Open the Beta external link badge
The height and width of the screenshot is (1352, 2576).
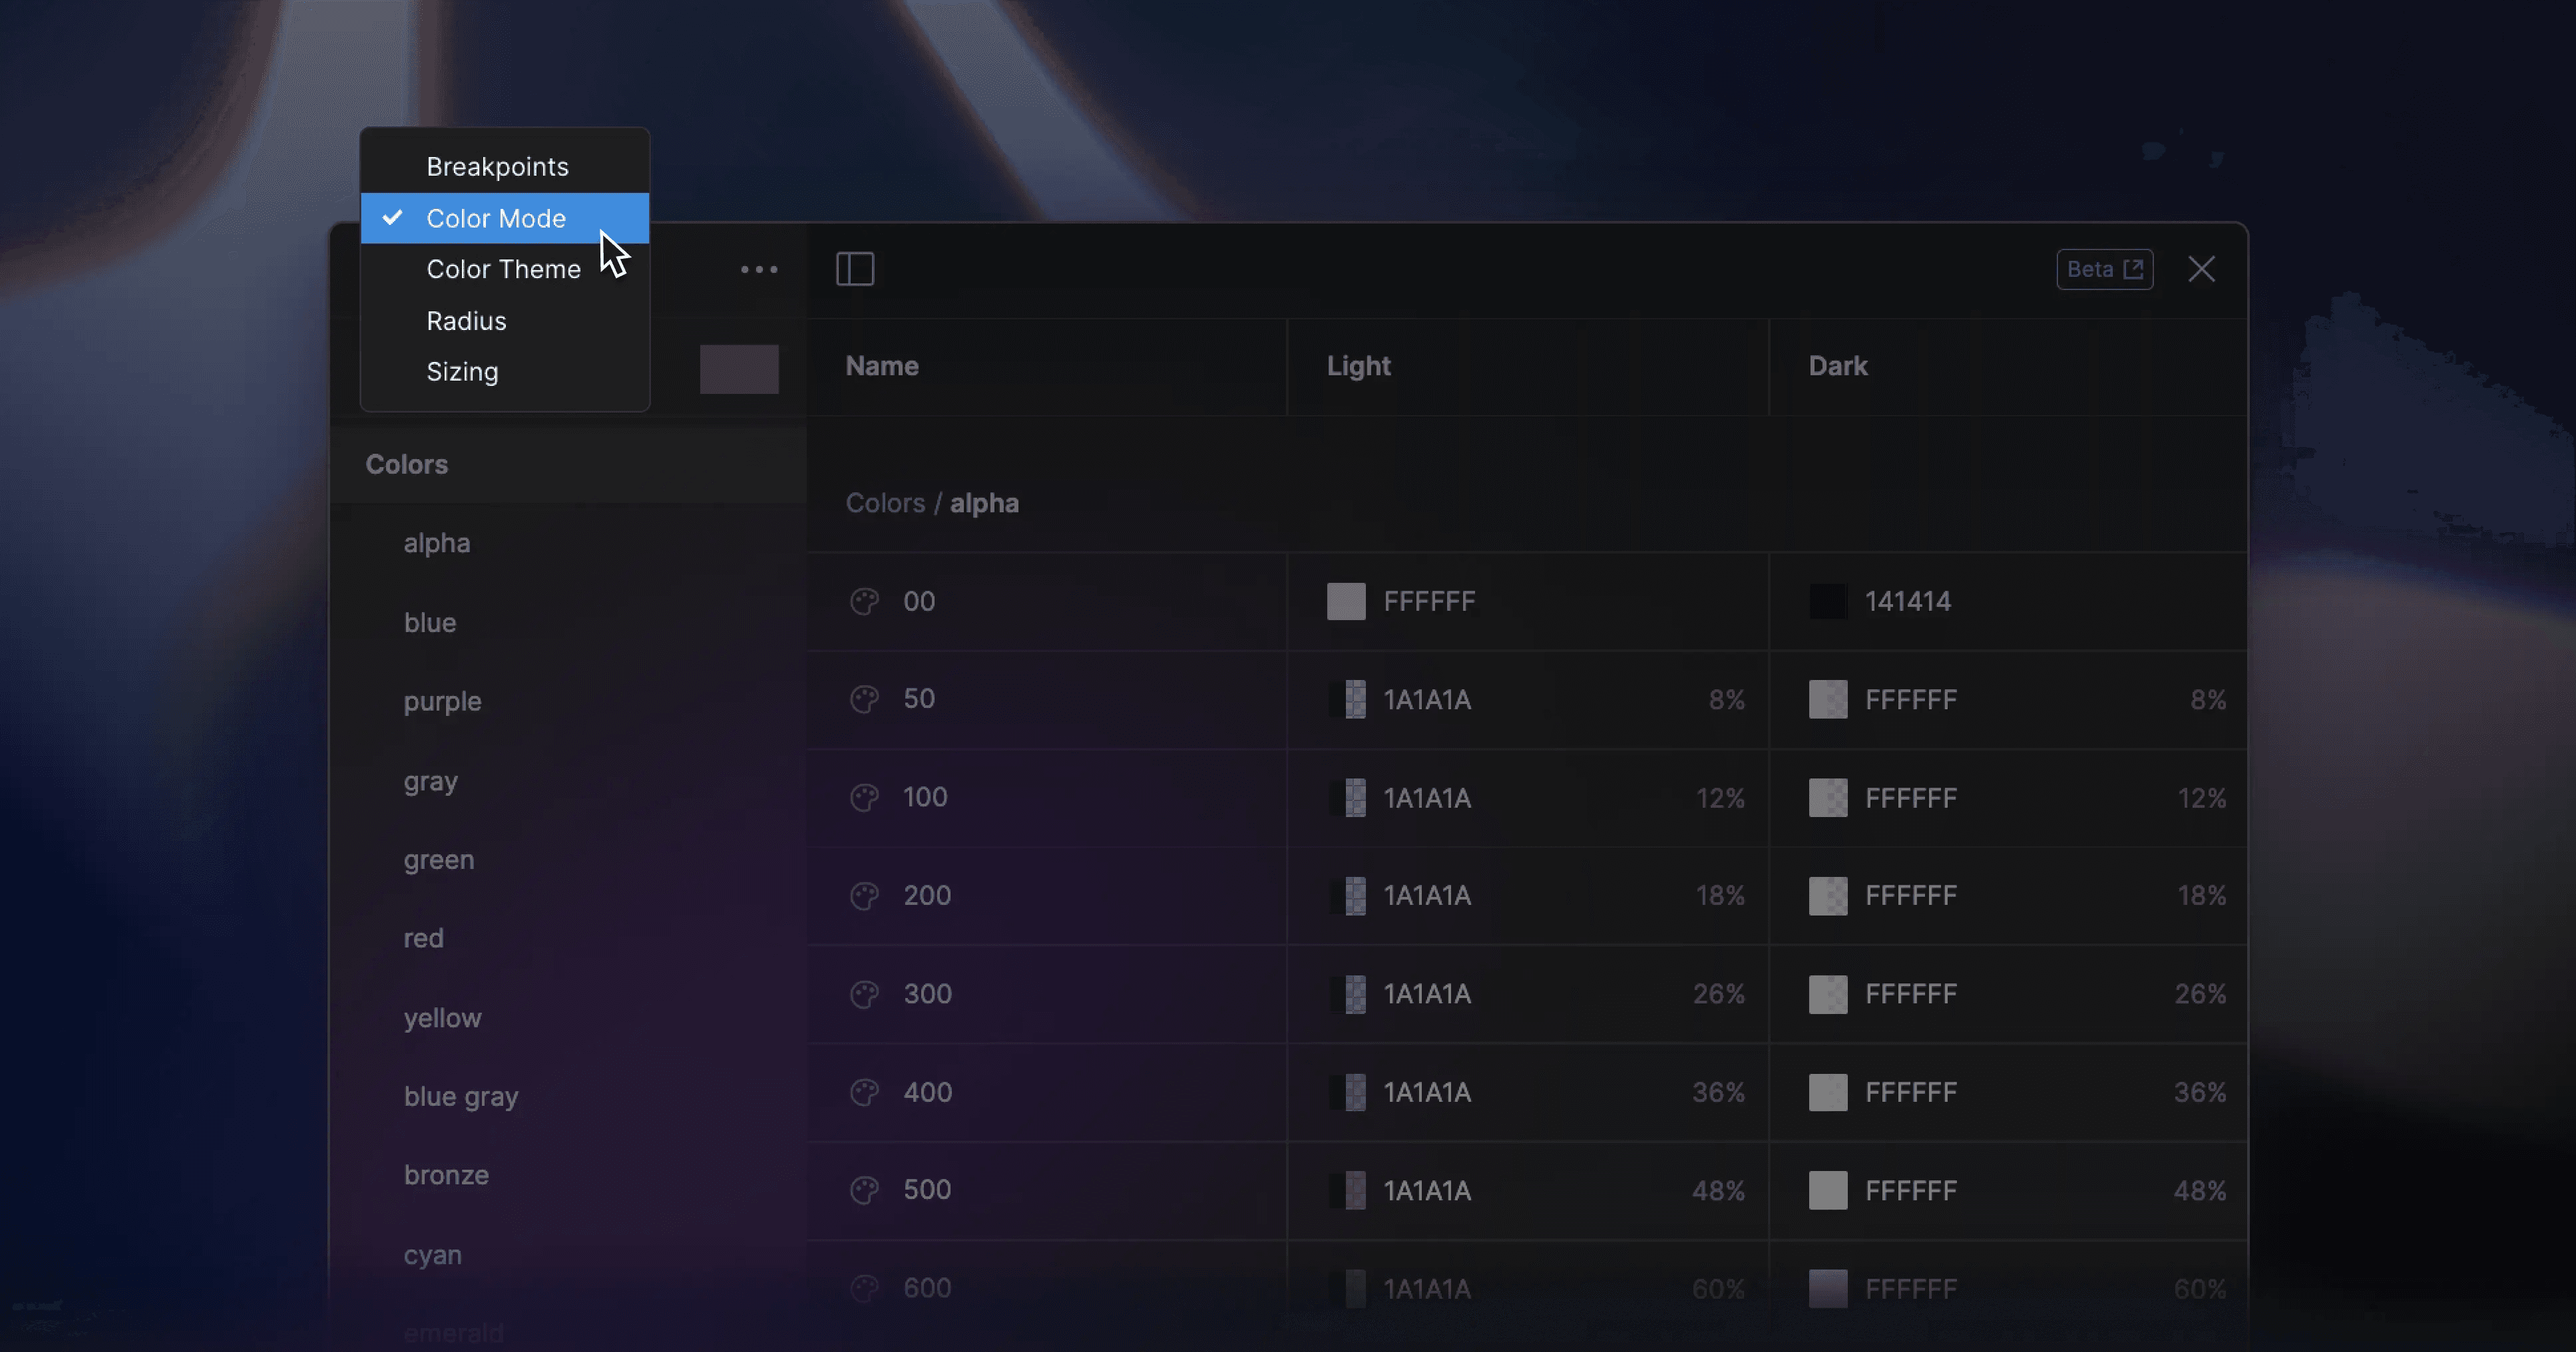tap(2104, 269)
